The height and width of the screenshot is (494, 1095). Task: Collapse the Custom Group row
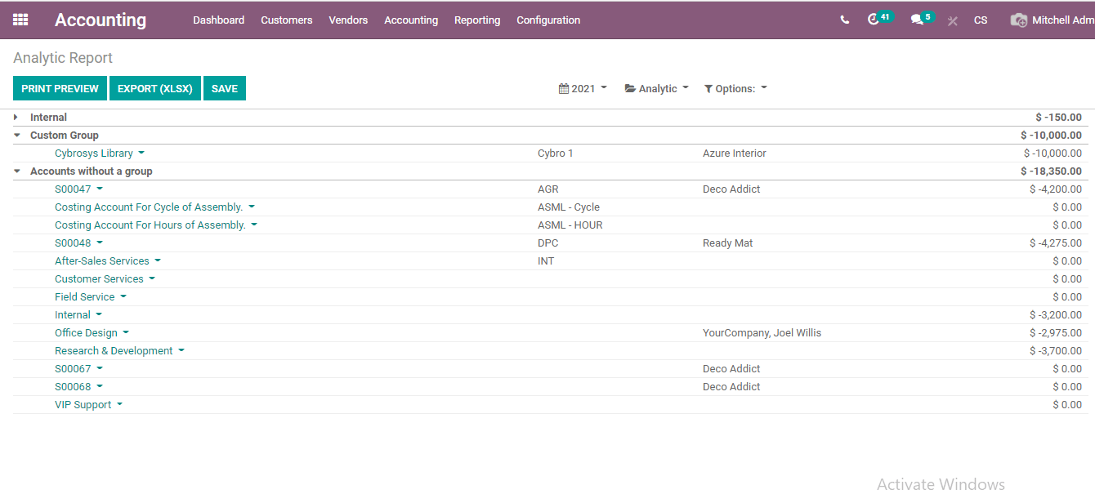tap(16, 136)
